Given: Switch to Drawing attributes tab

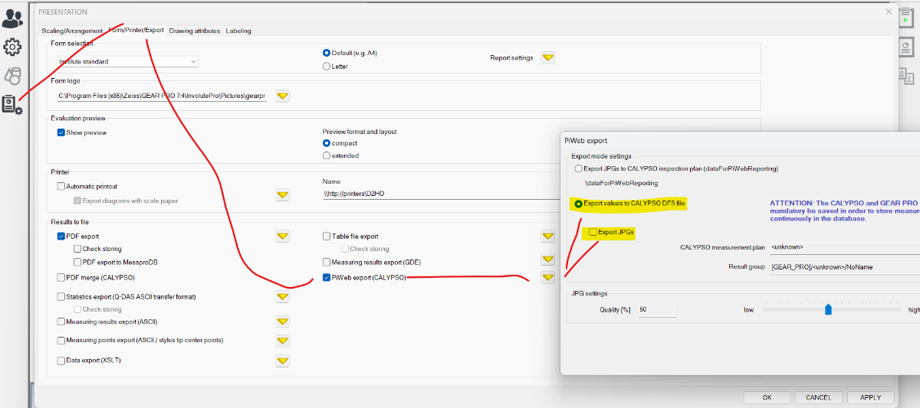Looking at the screenshot, I should [x=195, y=31].
